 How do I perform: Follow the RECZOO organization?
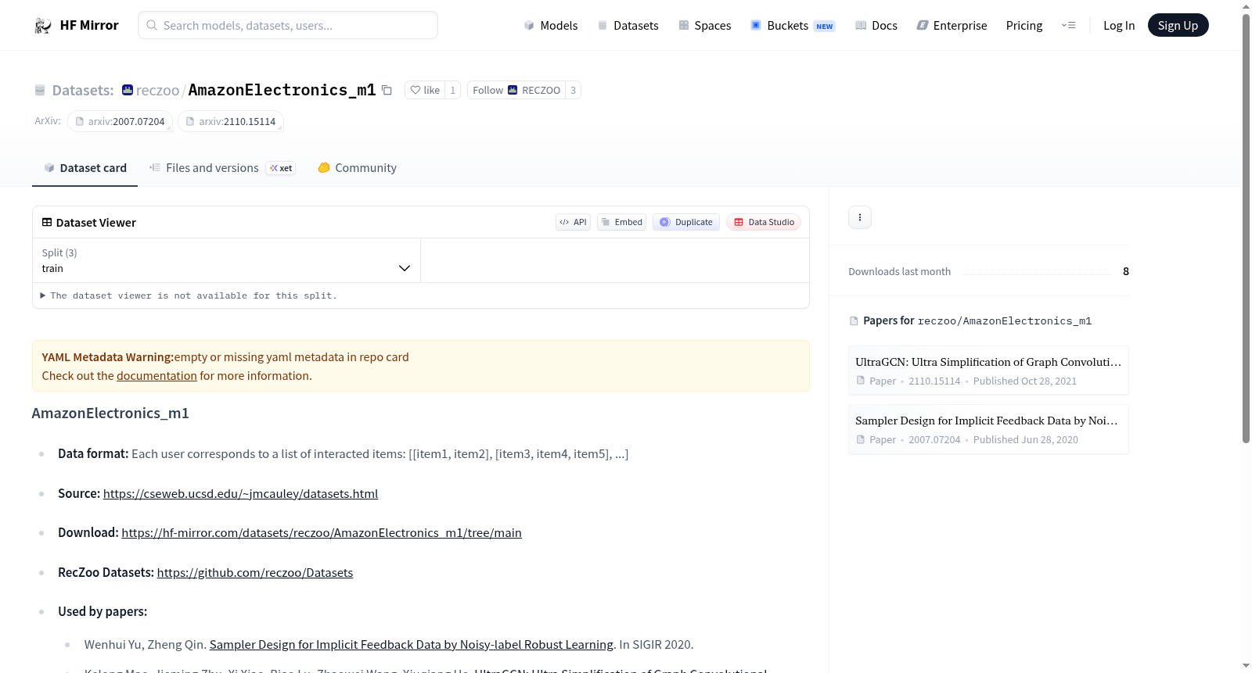pyautogui.click(x=516, y=90)
